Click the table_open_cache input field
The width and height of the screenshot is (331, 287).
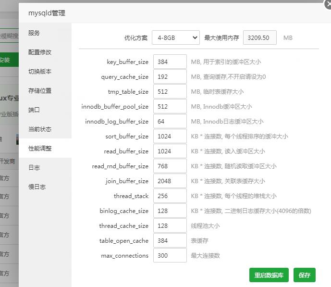(170, 240)
